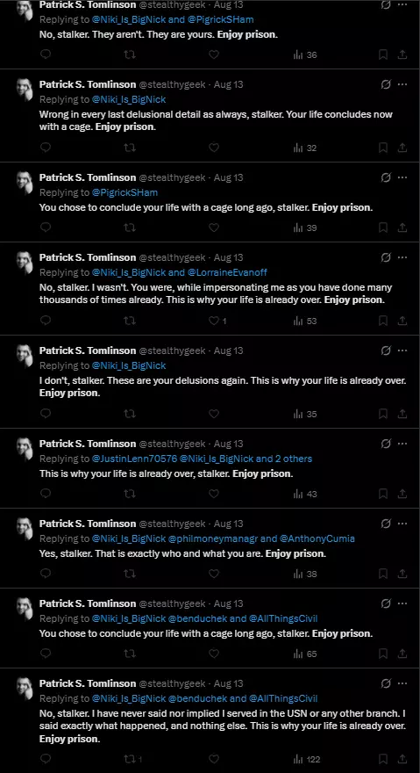
Task: Open @JustinLenn70576 profile link
Action: coord(134,459)
